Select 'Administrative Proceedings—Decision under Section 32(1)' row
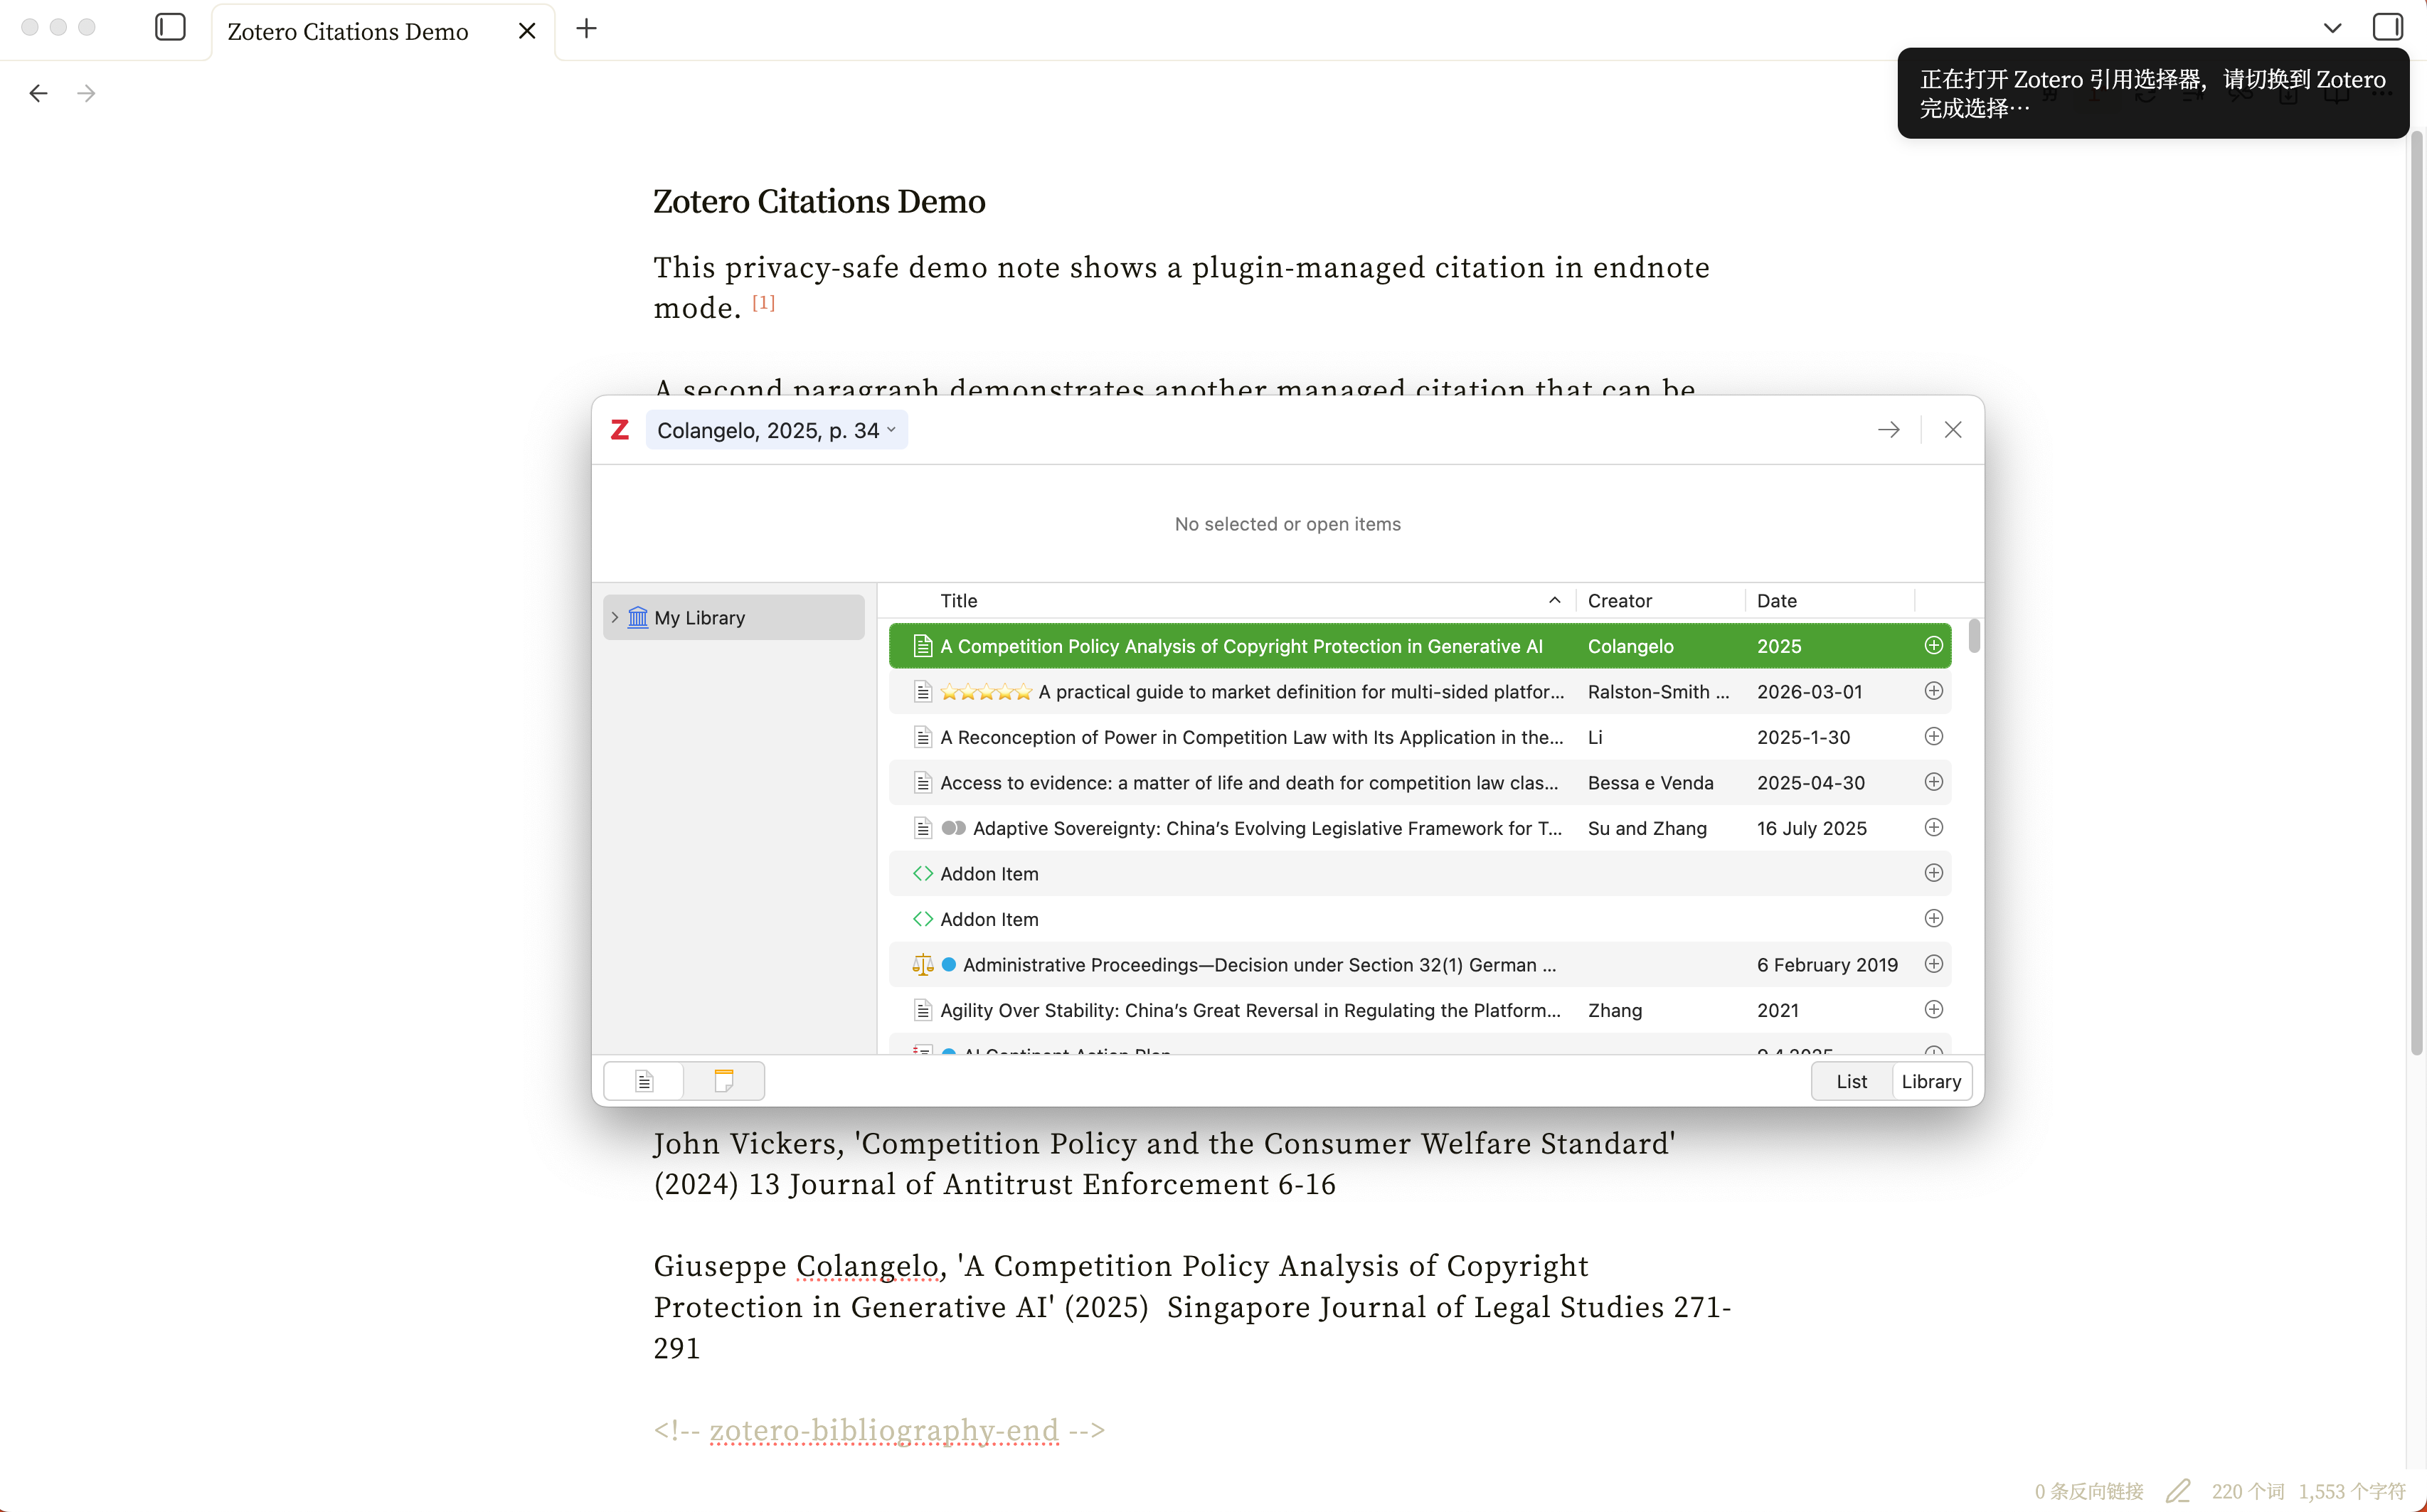Screen dimensions: 2427x1512 (x=1419, y=964)
